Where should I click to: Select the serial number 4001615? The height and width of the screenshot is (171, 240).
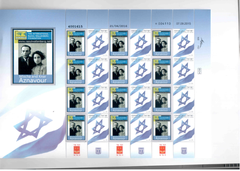tap(75, 26)
